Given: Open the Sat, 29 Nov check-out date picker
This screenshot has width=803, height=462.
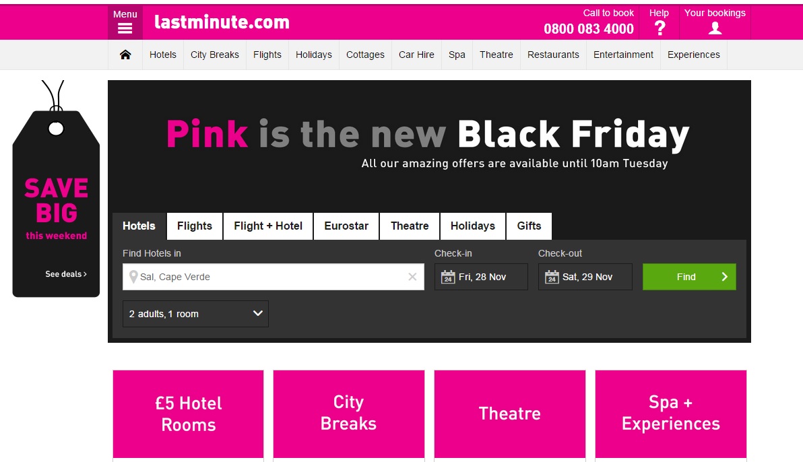Looking at the screenshot, I should click(585, 277).
